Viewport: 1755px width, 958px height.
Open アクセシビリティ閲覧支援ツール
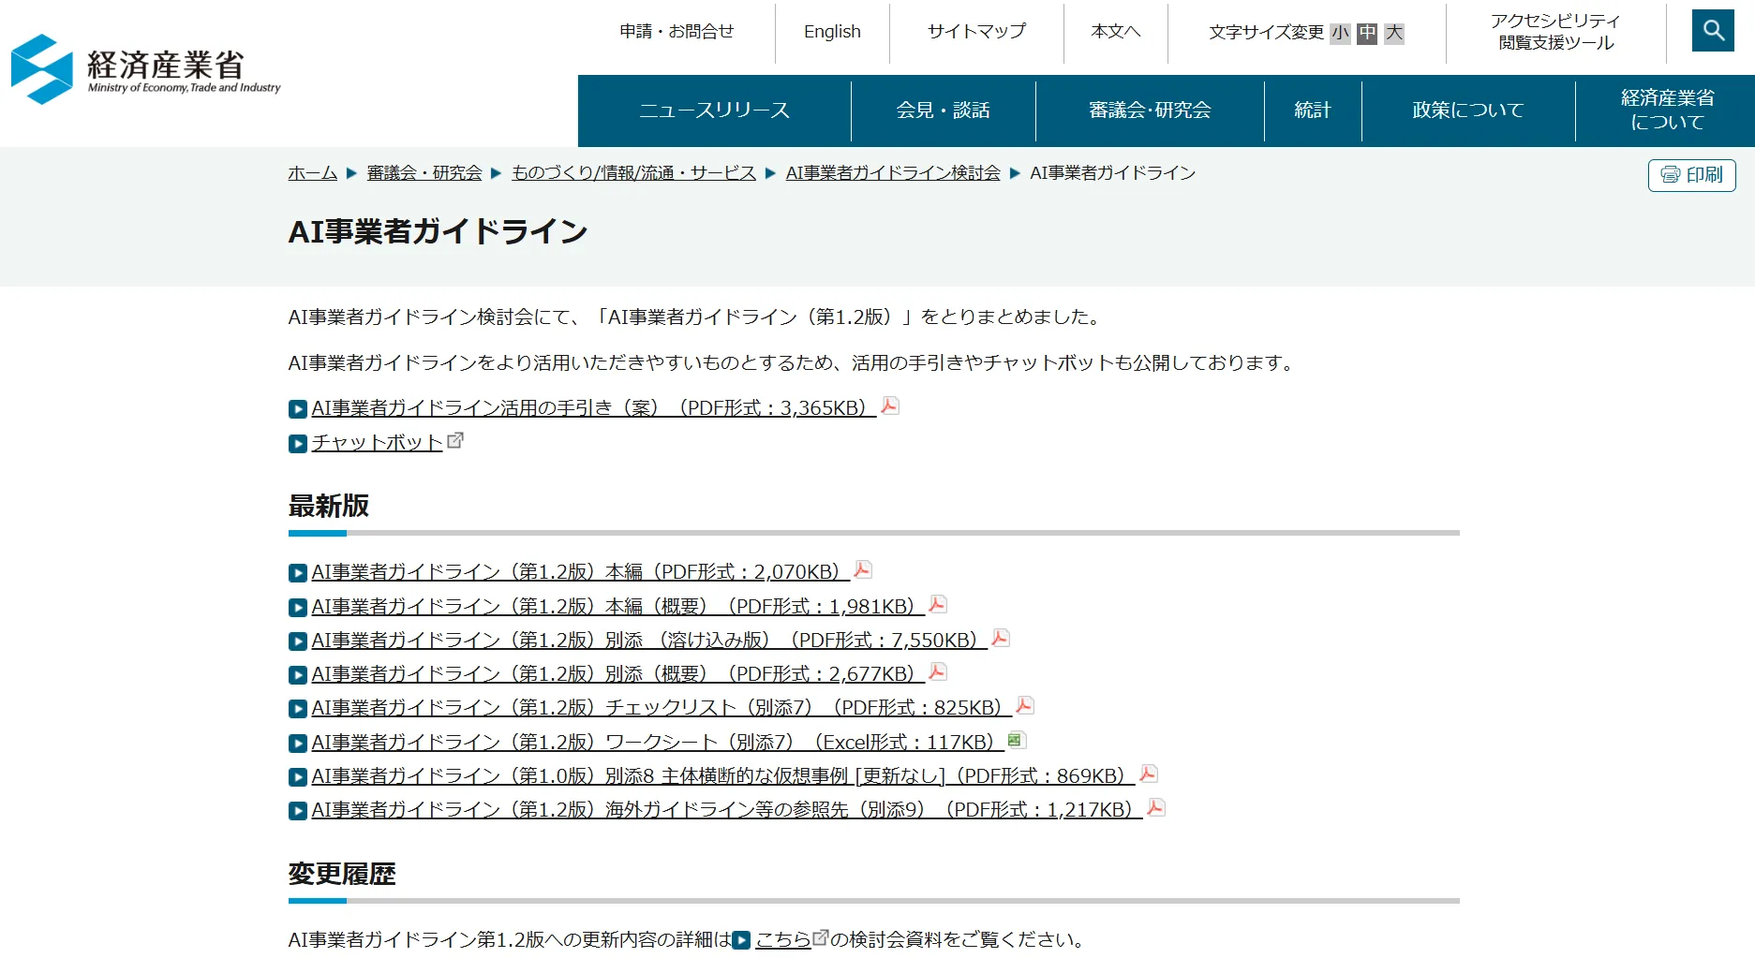click(1555, 32)
